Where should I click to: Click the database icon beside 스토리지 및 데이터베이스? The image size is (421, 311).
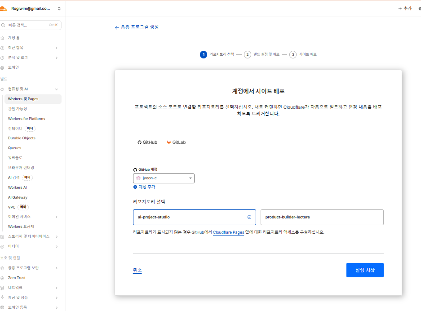[x=2, y=237]
